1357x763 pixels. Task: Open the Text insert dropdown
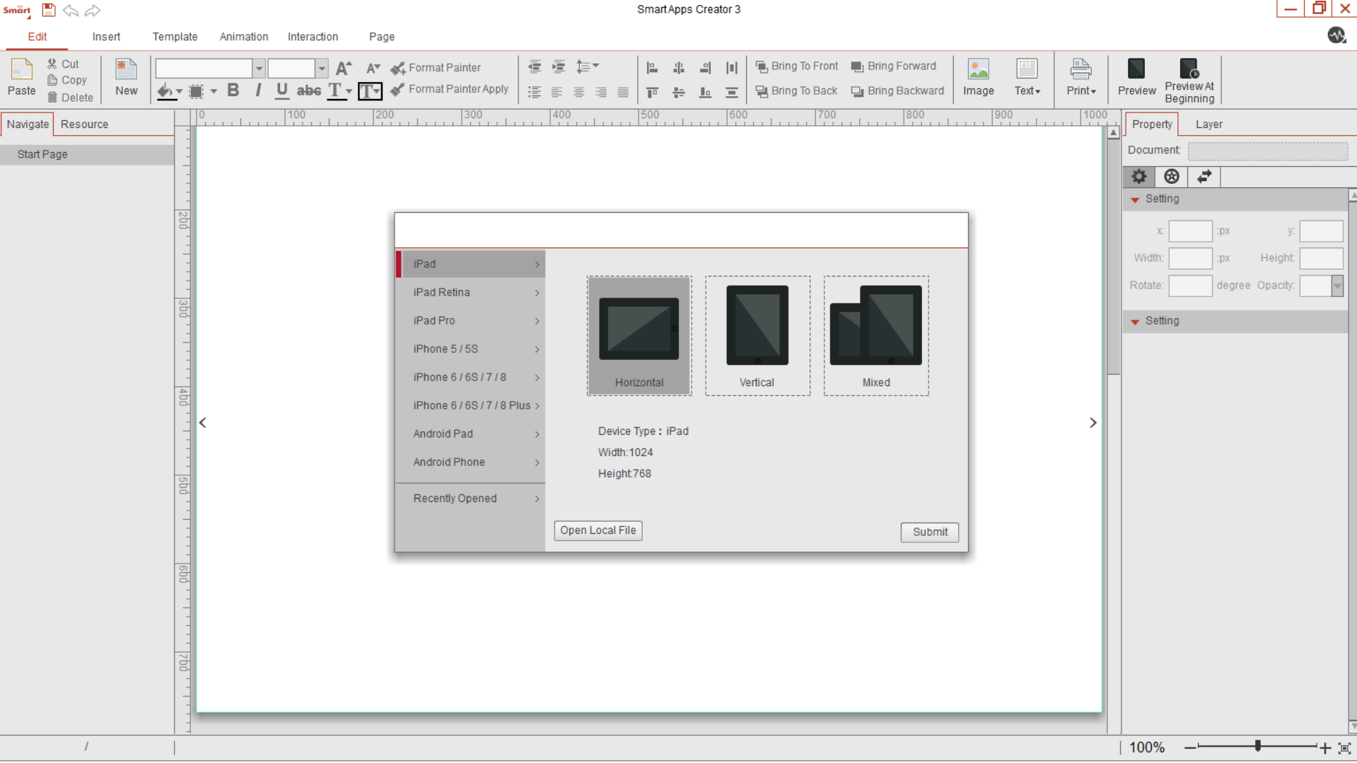point(1027,78)
